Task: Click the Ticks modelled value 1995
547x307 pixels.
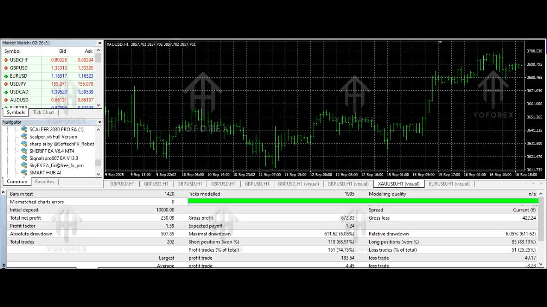Action: 350,194
